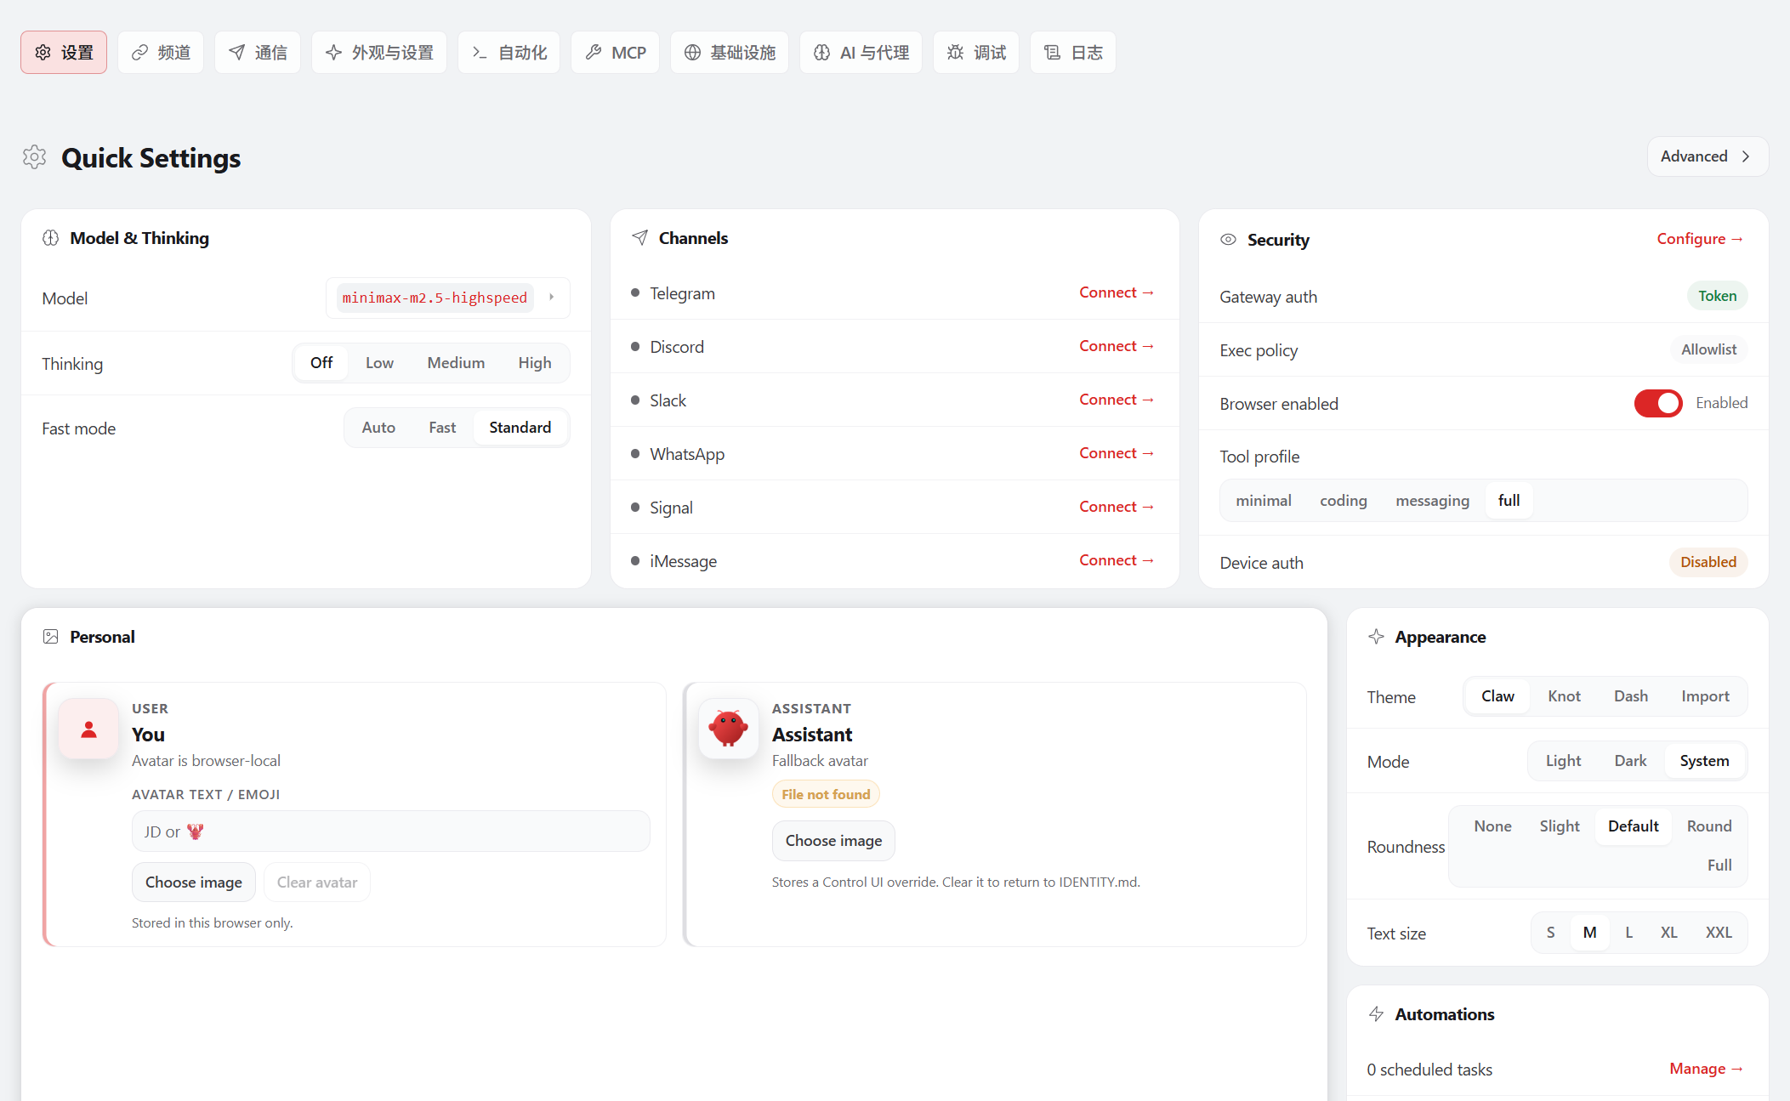Open the 日志 tab

[x=1073, y=53]
